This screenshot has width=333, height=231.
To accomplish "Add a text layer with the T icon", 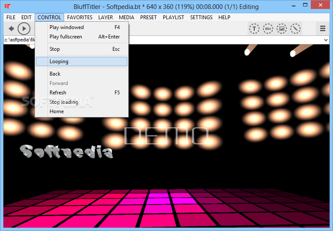I will pyautogui.click(x=254, y=29).
